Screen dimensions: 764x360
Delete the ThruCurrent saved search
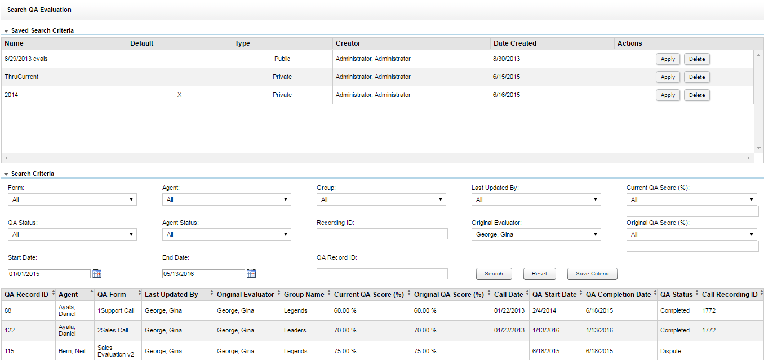696,77
